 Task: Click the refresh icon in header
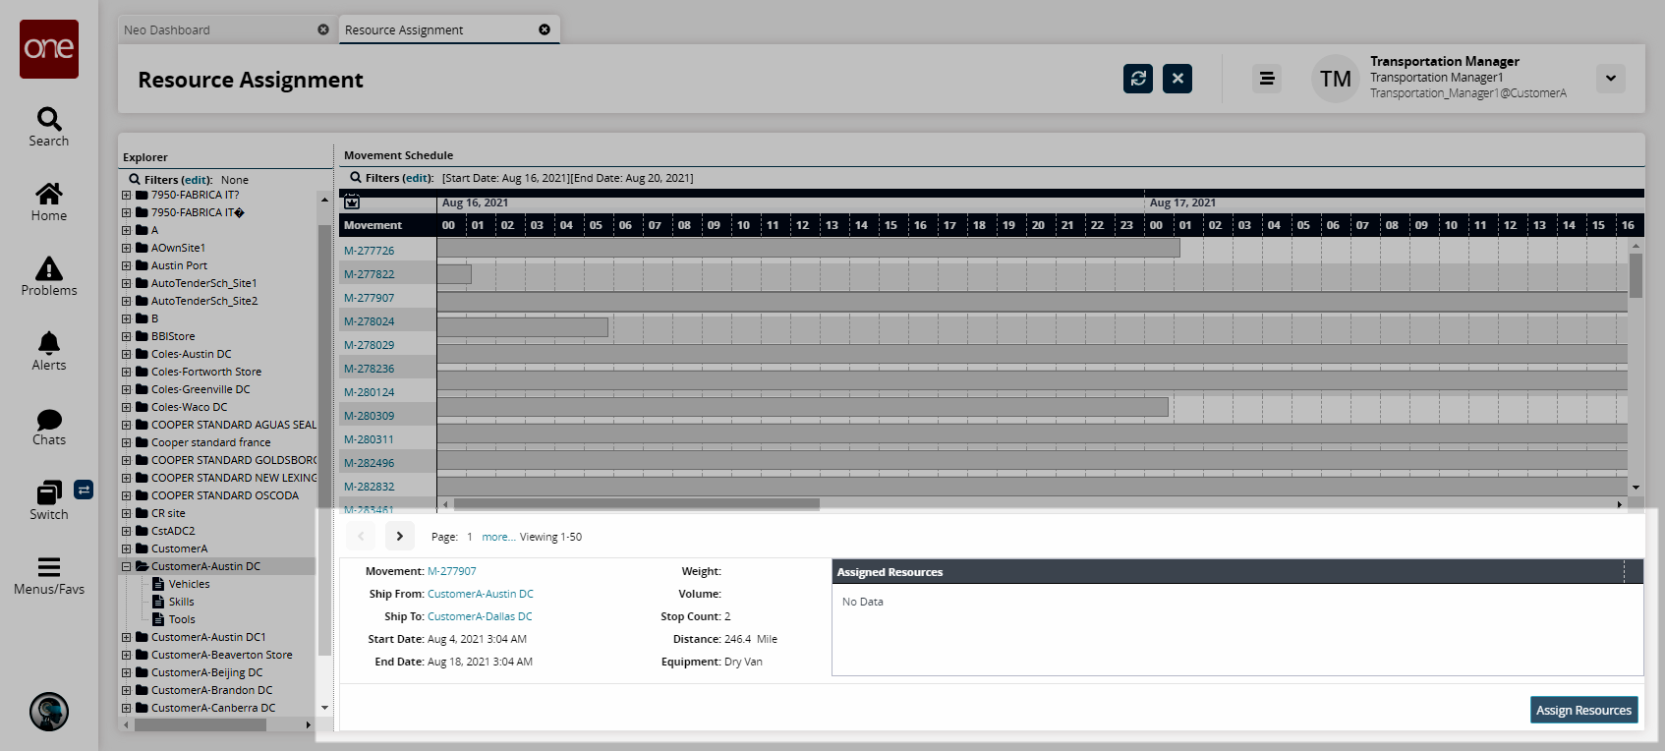pos(1138,79)
